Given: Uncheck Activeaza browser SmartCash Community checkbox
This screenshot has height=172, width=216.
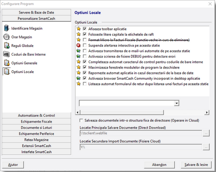Looking at the screenshot, I should tap(84, 78).
